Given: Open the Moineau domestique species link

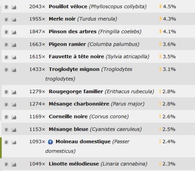Looking at the screenshot, I should [83, 141].
